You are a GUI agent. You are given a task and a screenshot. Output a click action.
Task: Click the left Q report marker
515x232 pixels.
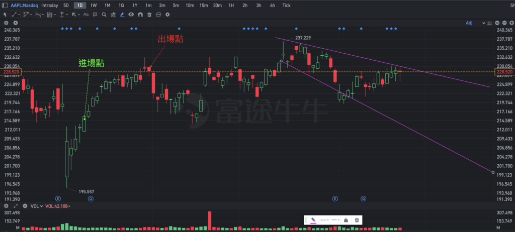91,198
